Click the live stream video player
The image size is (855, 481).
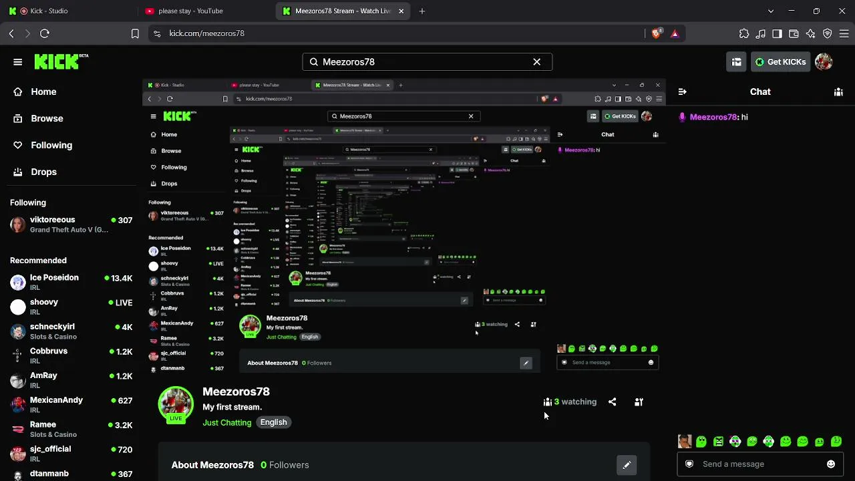pyautogui.click(x=404, y=226)
